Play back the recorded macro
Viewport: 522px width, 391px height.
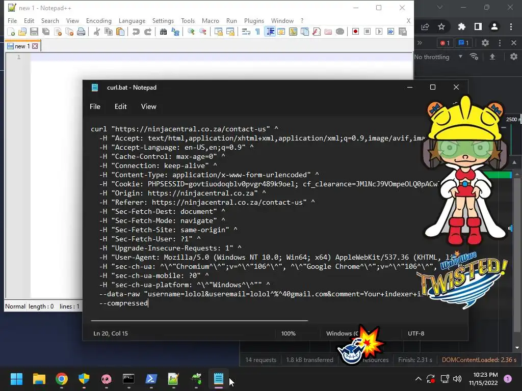pyautogui.click(x=379, y=32)
